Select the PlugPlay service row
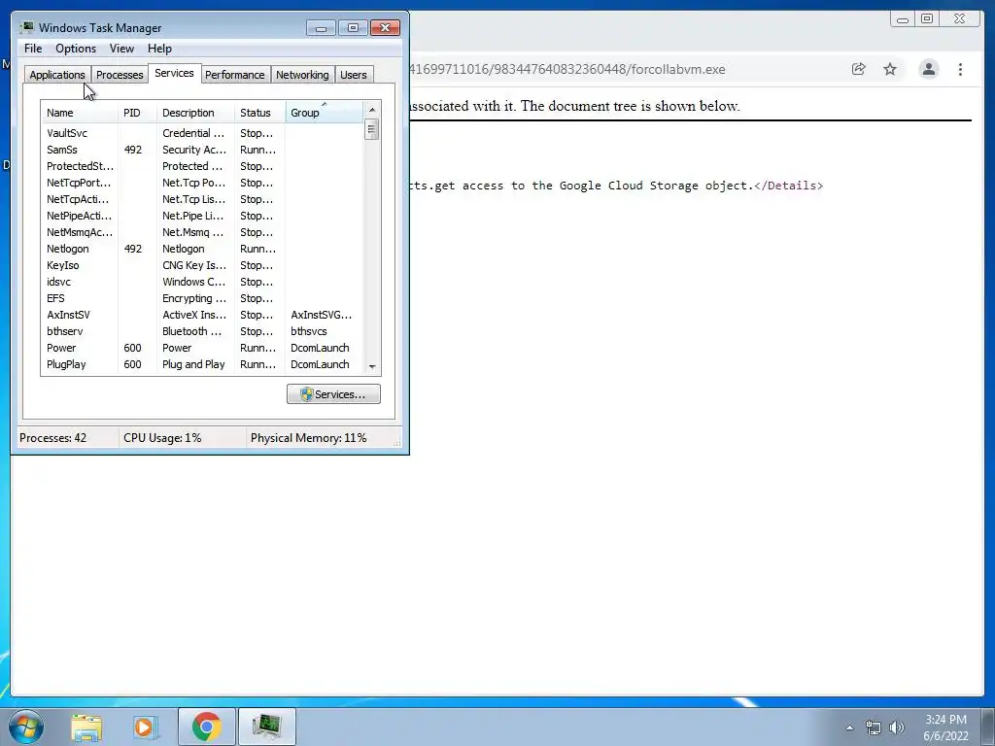The image size is (995, 746). click(202, 364)
